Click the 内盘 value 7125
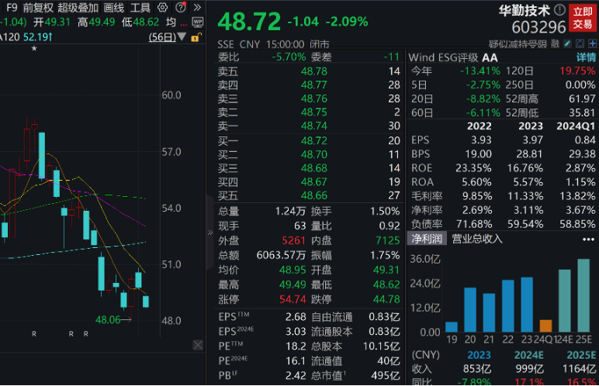The image size is (599, 386). [x=388, y=240]
